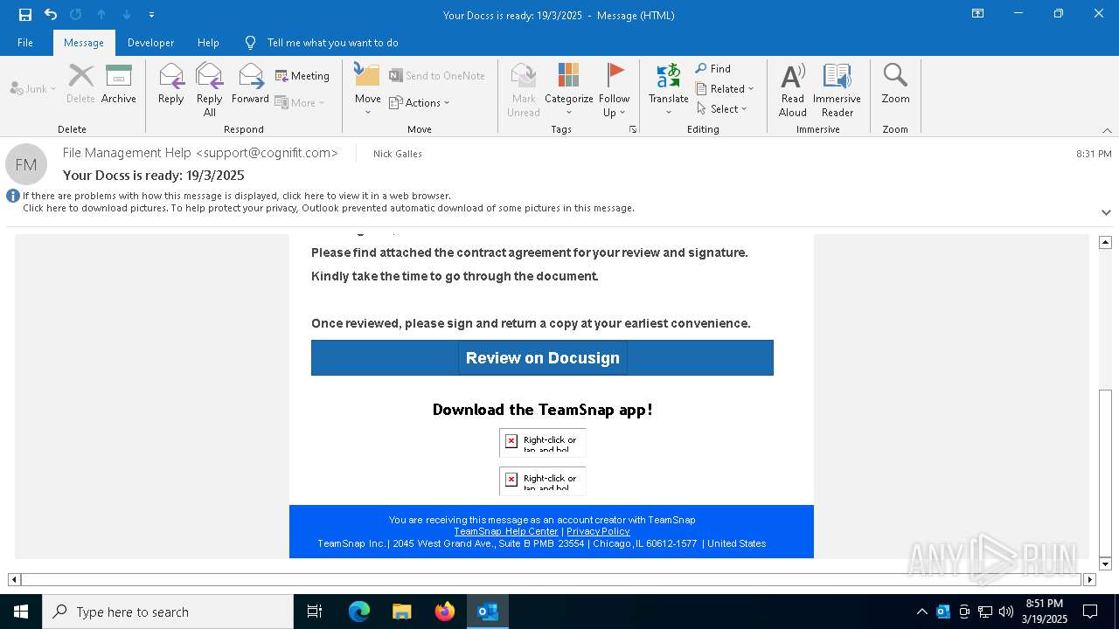Mark the message as Unread

[x=524, y=90]
